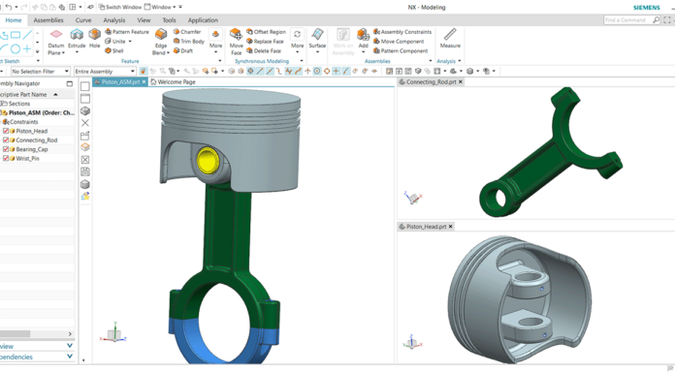Screen dimensions: 675x373
Task: Select the rectangle sketch tool
Action: tap(16, 35)
